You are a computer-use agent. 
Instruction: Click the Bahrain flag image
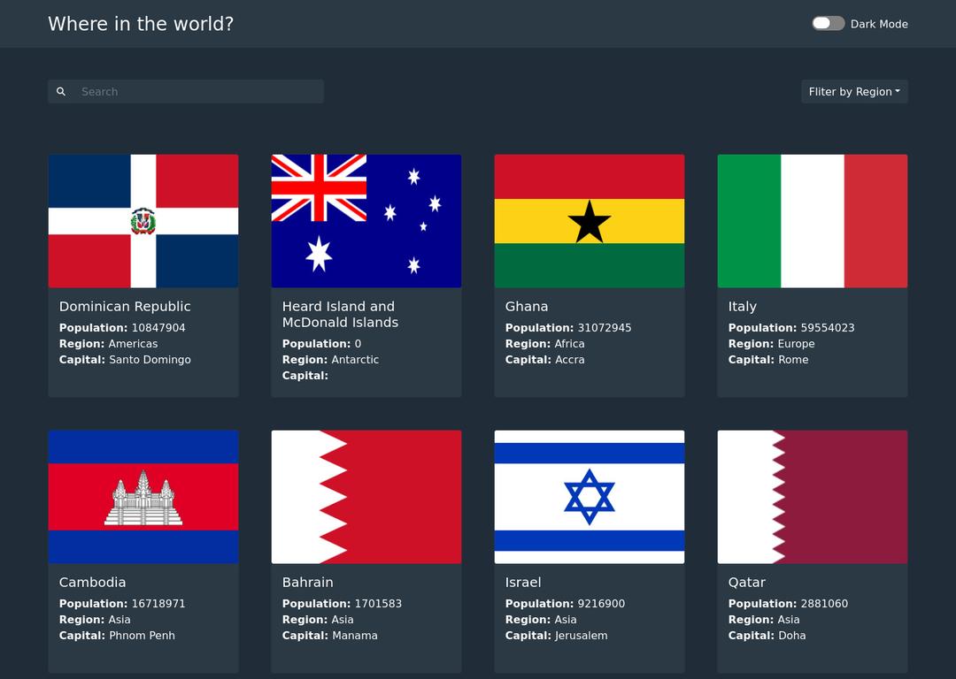pyautogui.click(x=366, y=497)
